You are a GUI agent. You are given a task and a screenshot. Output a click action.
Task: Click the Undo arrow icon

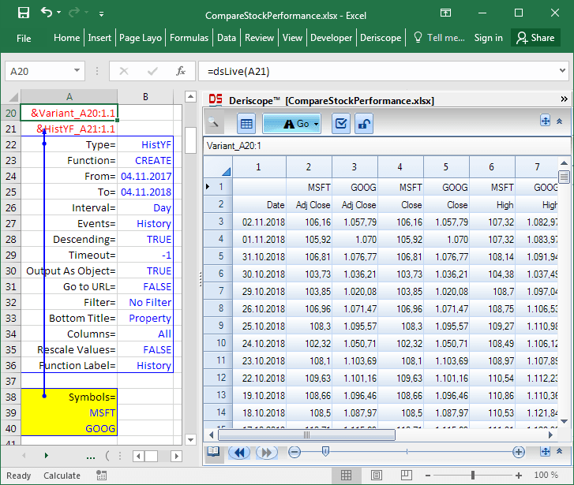point(47,13)
